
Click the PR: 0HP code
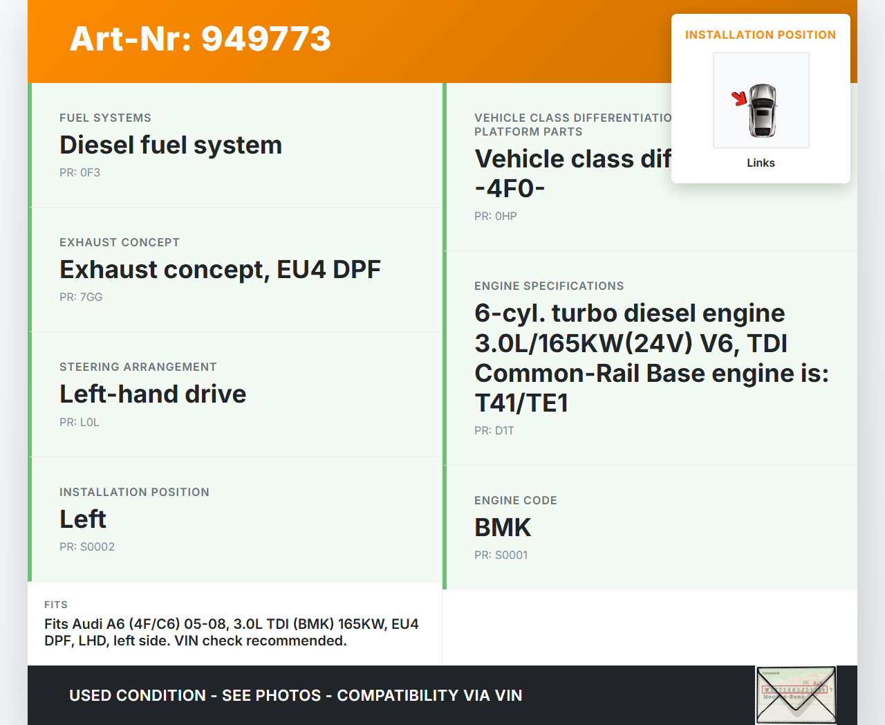pos(496,217)
